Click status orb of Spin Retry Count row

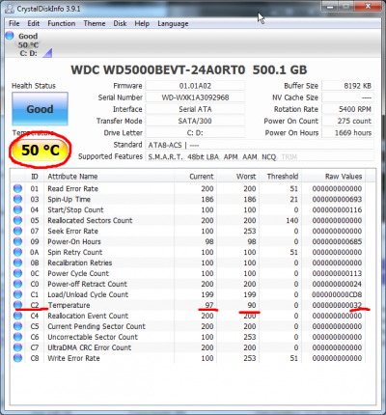tap(17, 252)
